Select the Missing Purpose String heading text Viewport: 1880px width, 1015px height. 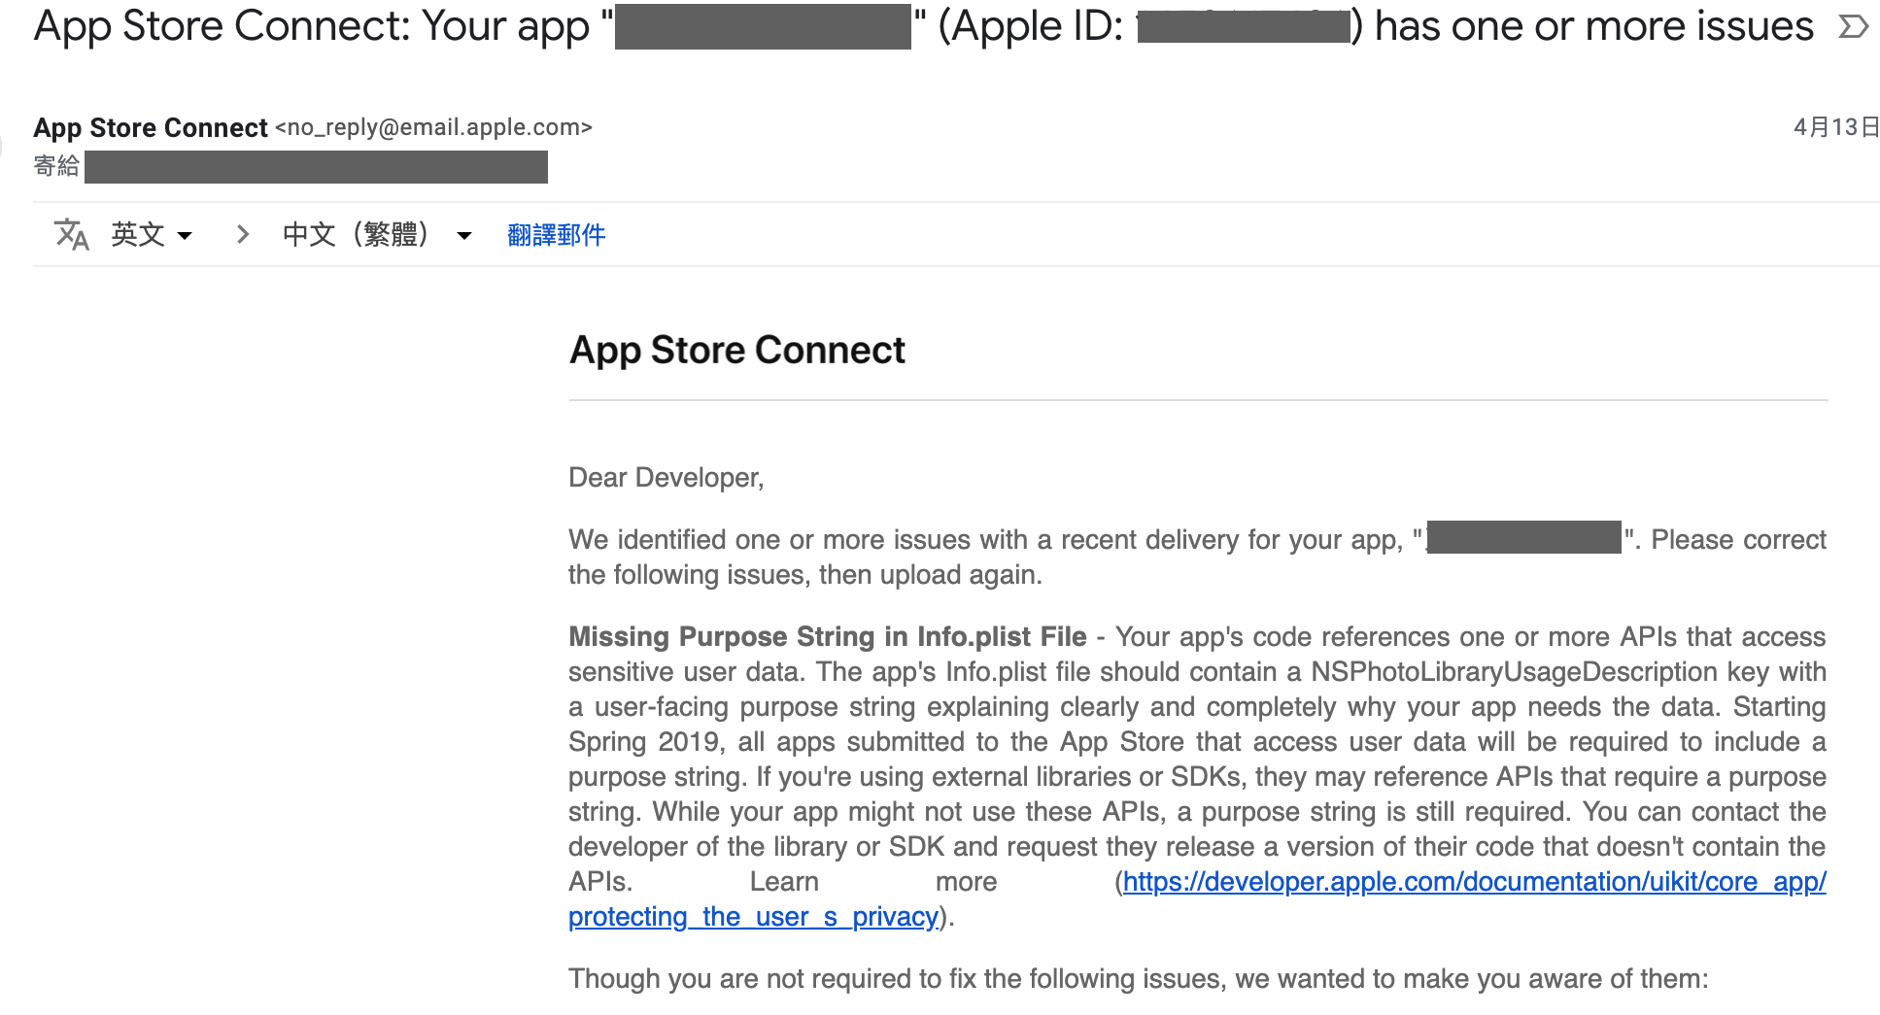[x=826, y=636]
